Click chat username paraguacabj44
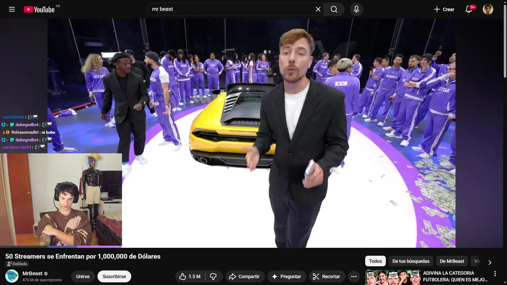Viewport: 507px width, 285px height. point(17,147)
